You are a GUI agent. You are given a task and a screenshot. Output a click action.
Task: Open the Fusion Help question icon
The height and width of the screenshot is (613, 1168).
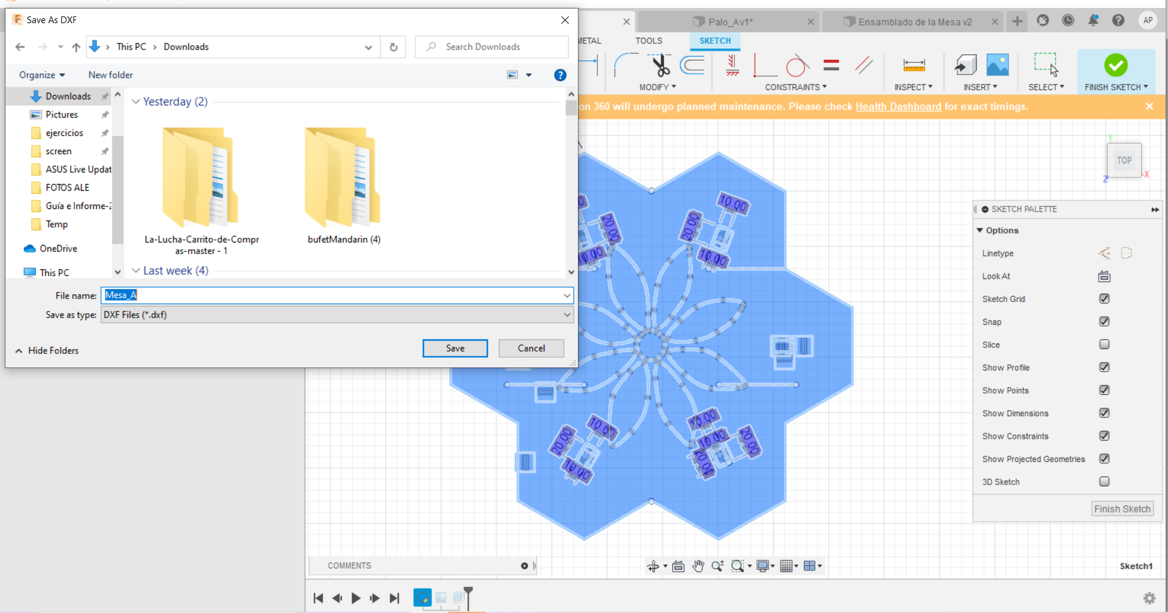pos(1118,21)
